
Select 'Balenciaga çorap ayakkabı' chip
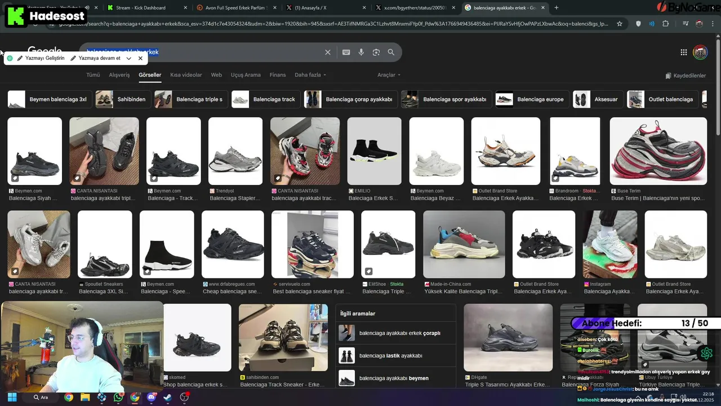coord(350,99)
